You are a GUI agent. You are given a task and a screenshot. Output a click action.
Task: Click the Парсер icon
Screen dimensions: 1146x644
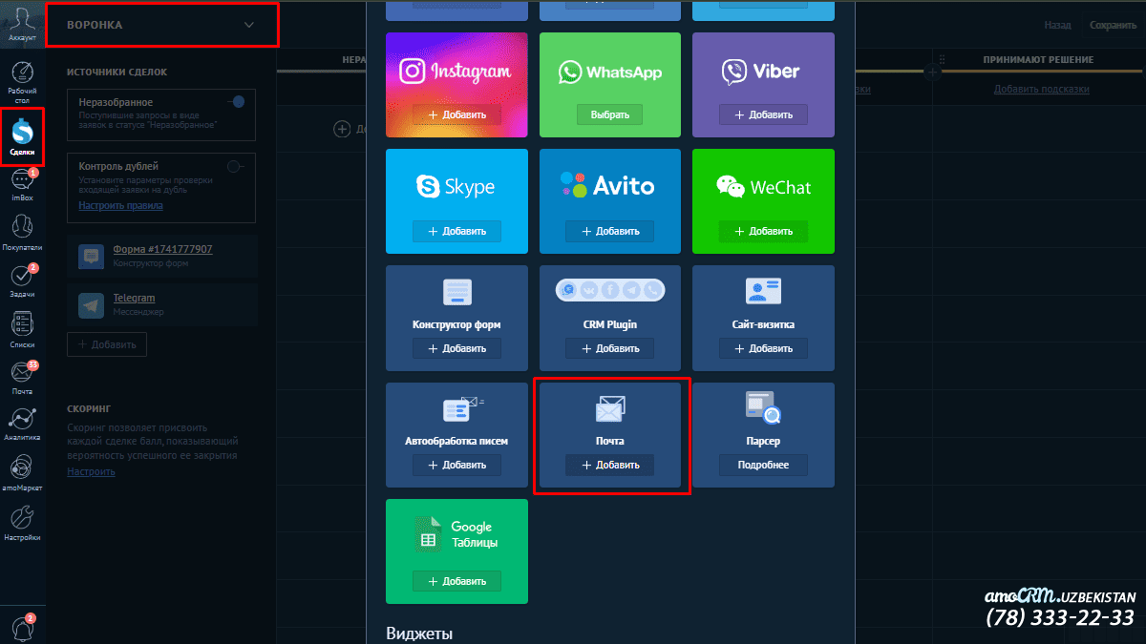point(763,407)
